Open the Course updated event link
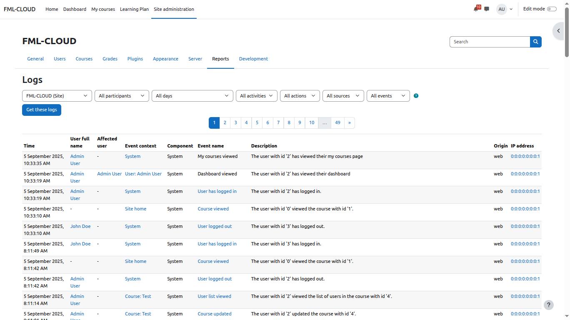570x320 pixels. pyautogui.click(x=215, y=314)
